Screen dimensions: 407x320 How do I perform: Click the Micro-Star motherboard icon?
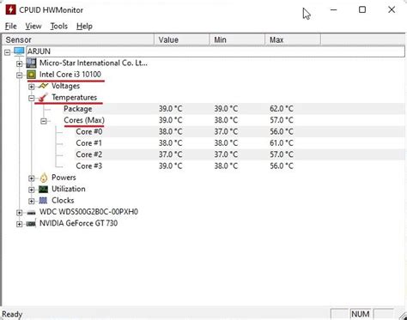(x=31, y=63)
